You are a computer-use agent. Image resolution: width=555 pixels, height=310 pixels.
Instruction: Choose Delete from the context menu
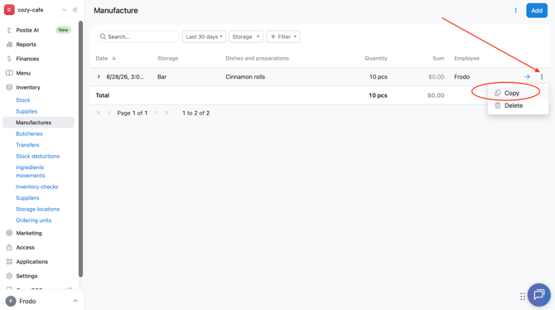click(x=518, y=105)
